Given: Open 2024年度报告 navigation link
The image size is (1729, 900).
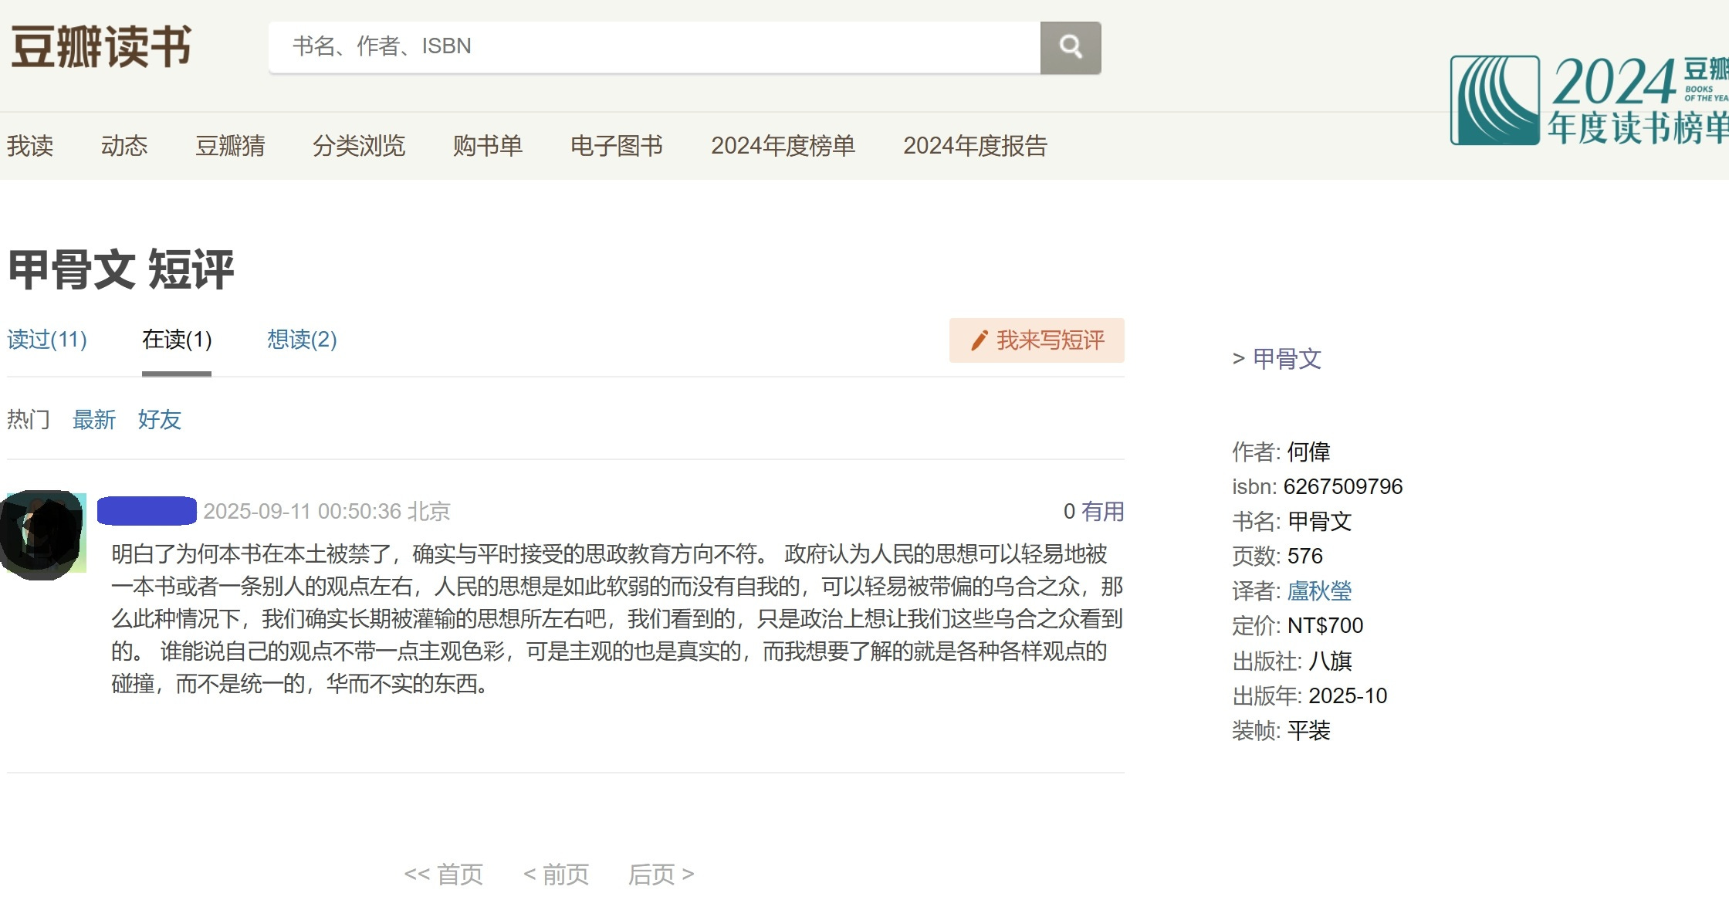Looking at the screenshot, I should coord(976,146).
